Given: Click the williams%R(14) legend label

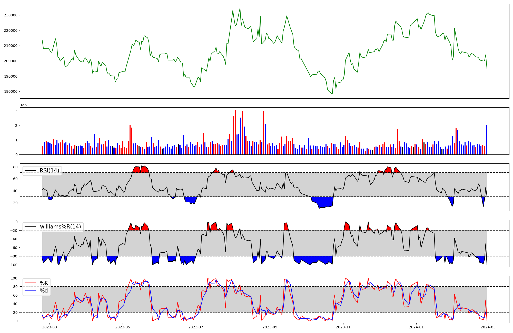Looking at the screenshot, I should tap(60, 227).
